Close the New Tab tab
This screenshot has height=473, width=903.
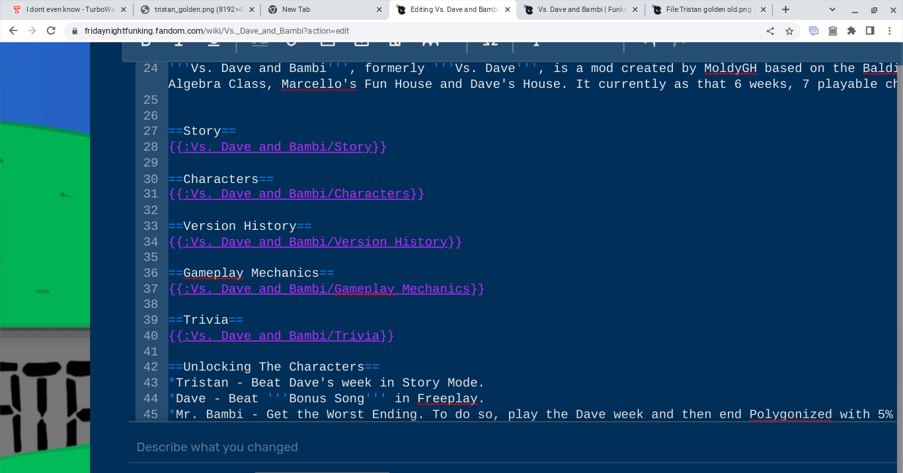[379, 10]
